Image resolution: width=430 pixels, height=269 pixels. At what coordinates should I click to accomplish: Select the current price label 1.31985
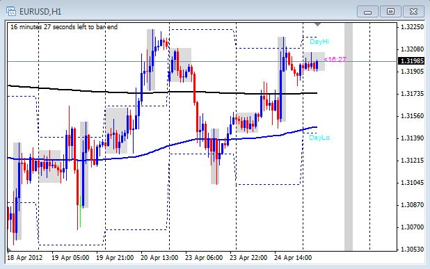click(x=411, y=60)
